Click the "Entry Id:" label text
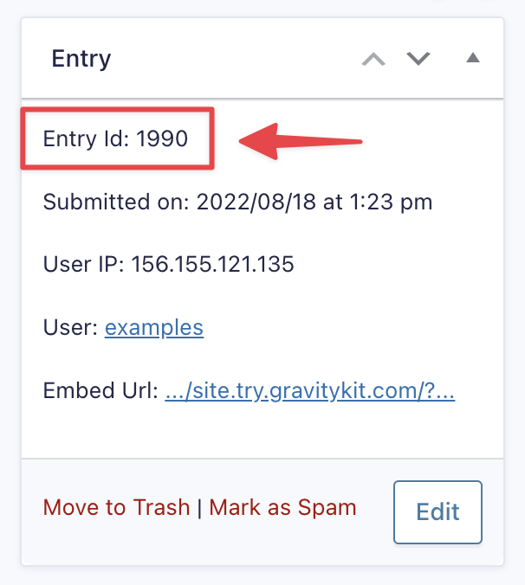The image size is (525, 585). (x=86, y=138)
